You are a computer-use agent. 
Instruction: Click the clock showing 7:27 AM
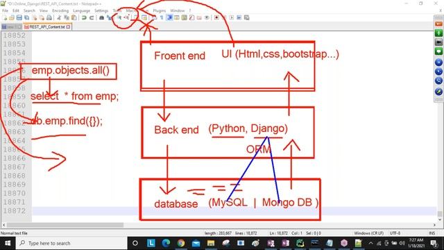[416, 243]
